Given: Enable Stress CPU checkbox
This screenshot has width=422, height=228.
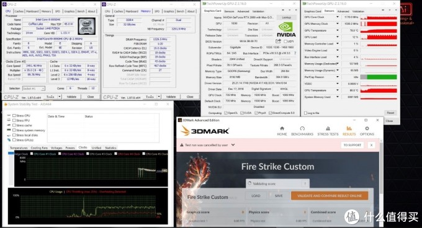Looking at the screenshot, I should pos(14,115).
